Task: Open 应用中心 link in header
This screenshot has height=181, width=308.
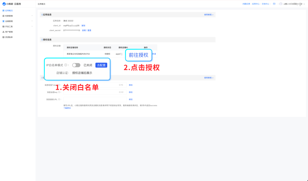Action: 256,4
